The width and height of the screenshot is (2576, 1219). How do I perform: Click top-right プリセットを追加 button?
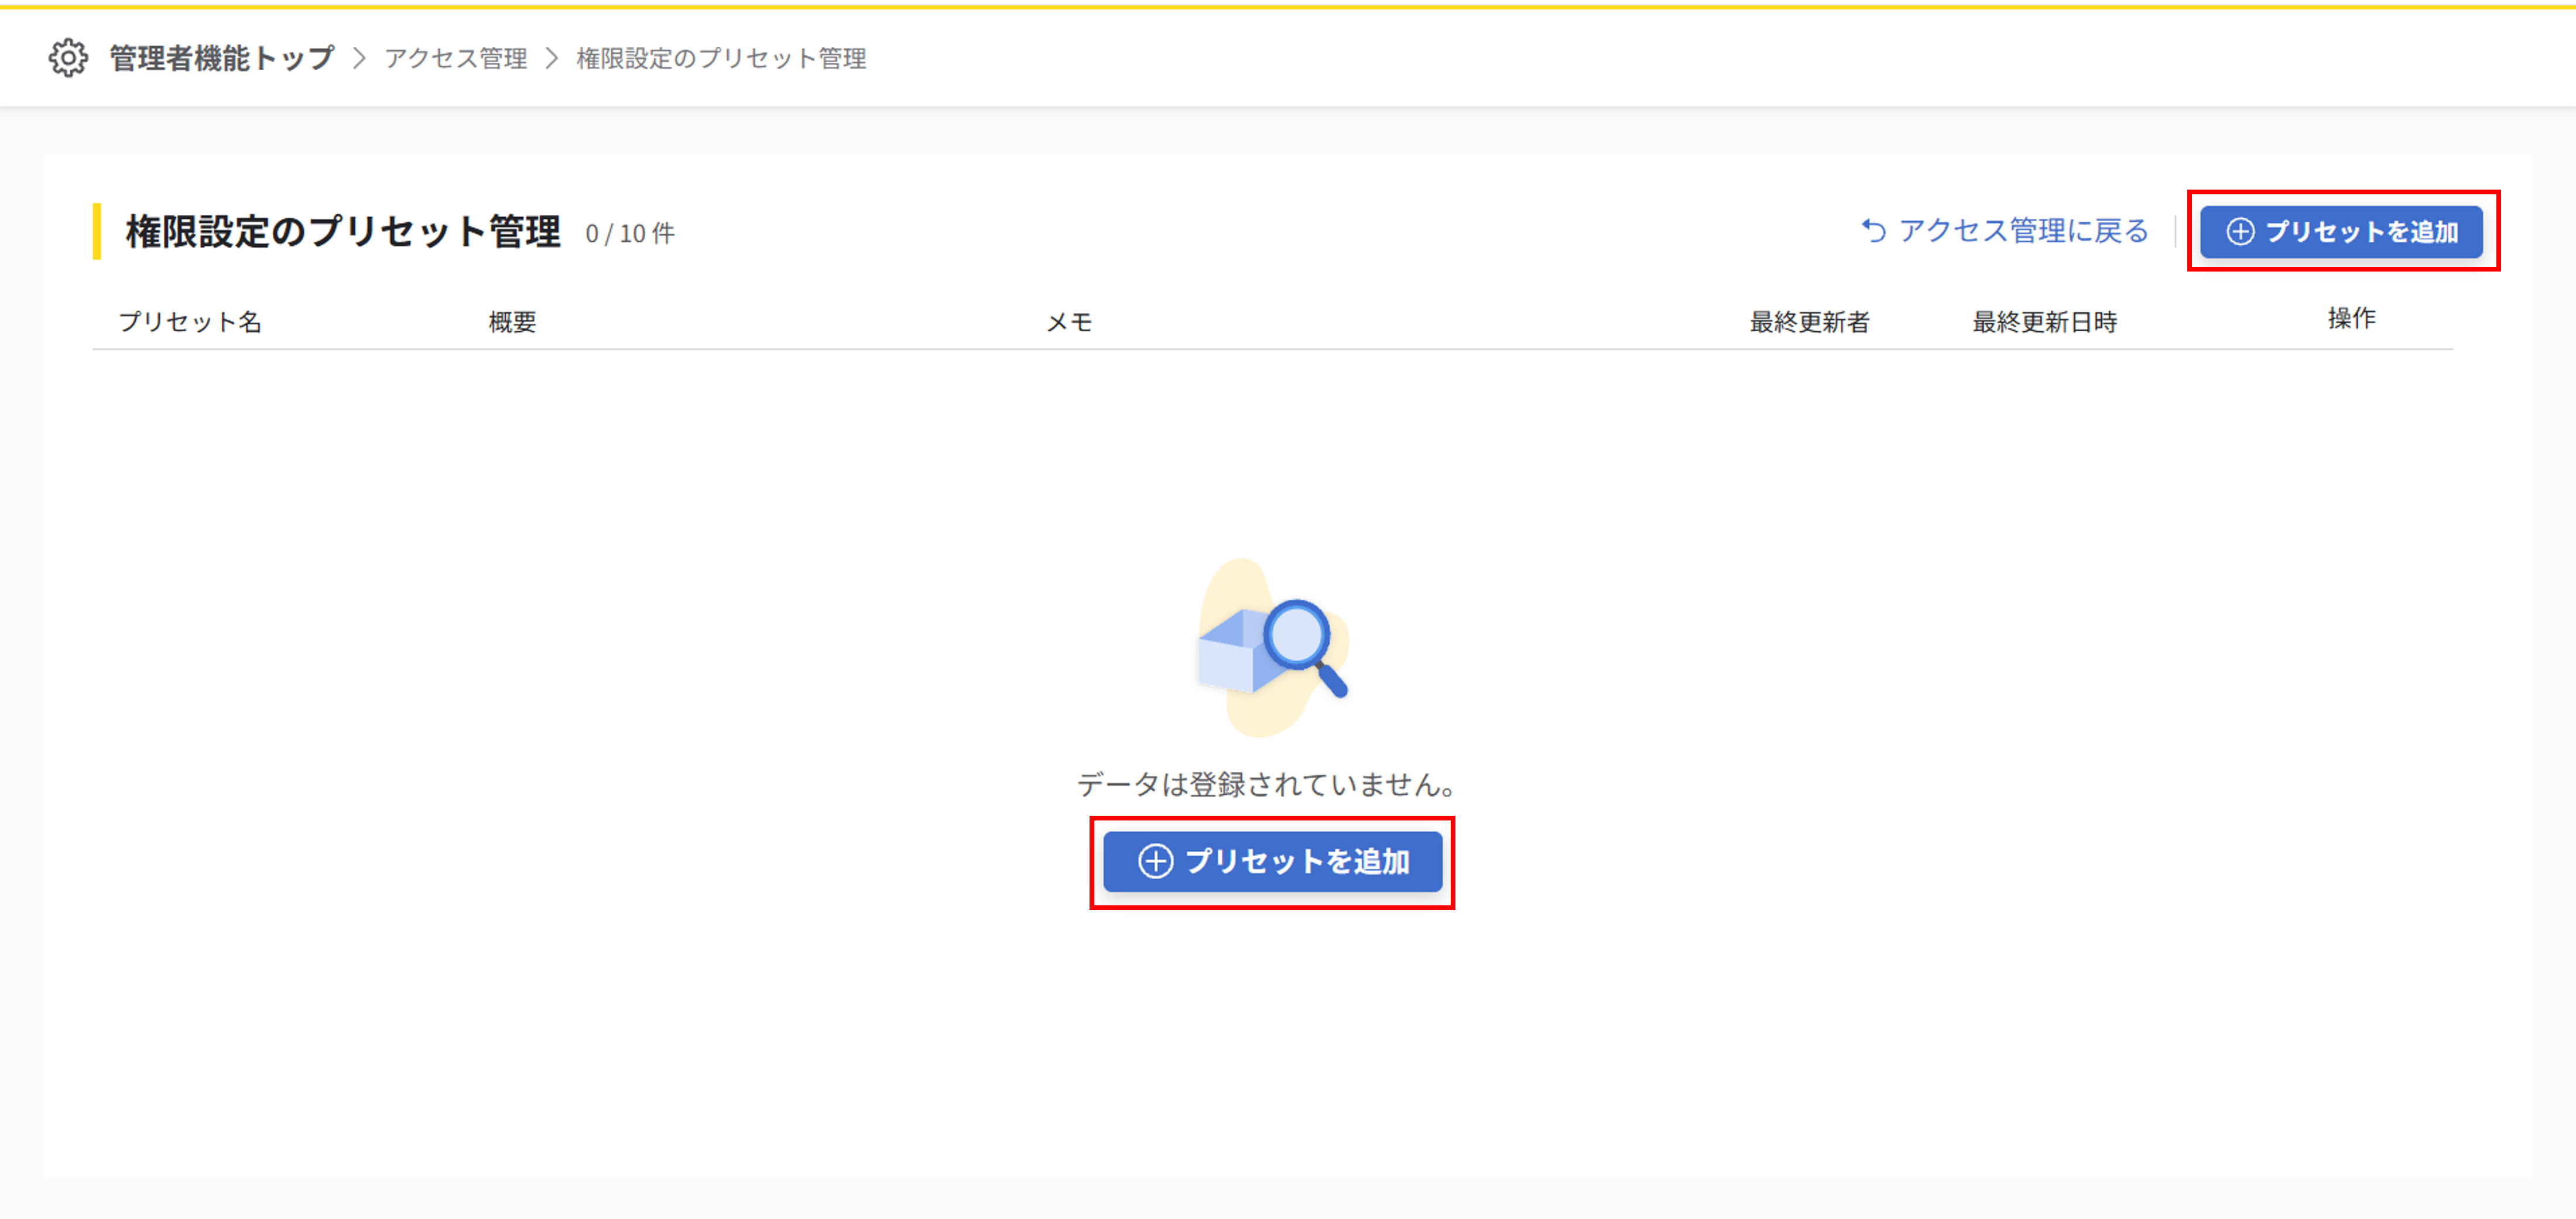click(2341, 232)
